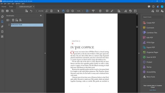
Task: Open the Organize Pages tool
Action: tap(152, 52)
